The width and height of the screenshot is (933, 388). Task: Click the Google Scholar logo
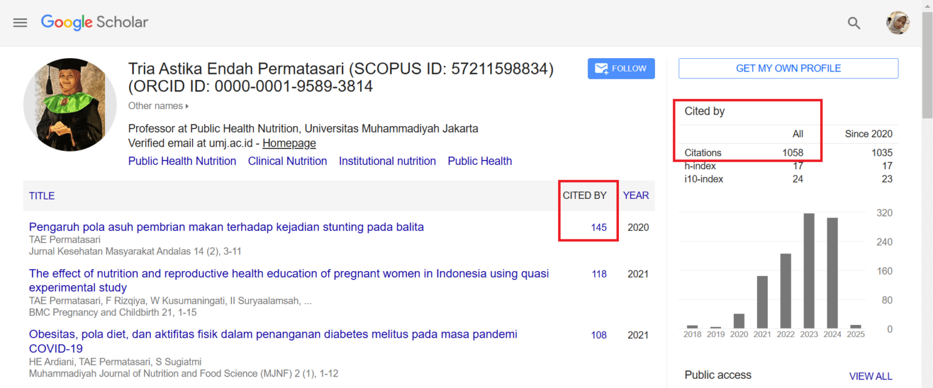click(x=94, y=22)
